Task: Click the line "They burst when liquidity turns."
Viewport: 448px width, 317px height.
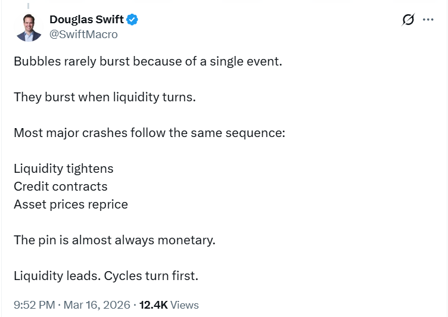Action: (x=104, y=97)
